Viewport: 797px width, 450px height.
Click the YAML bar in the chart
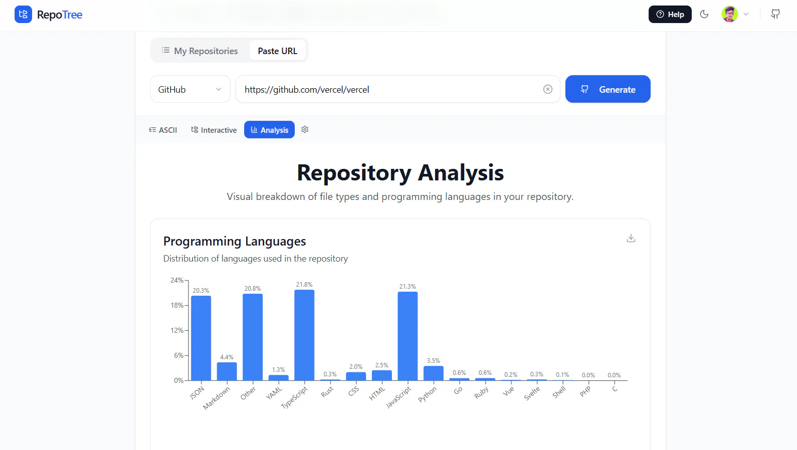279,378
